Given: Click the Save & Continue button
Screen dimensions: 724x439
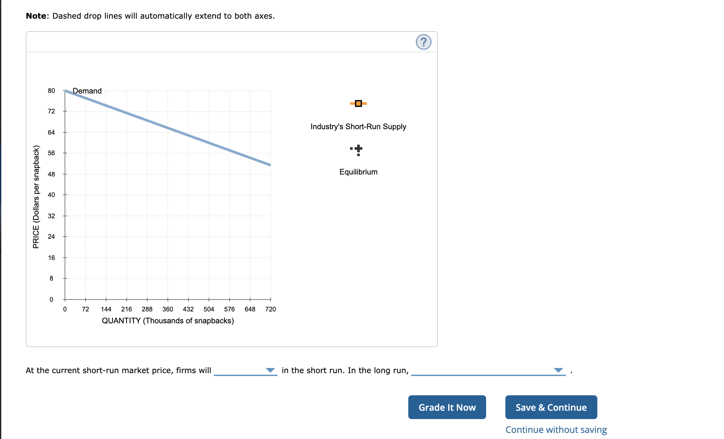Looking at the screenshot, I should [551, 407].
